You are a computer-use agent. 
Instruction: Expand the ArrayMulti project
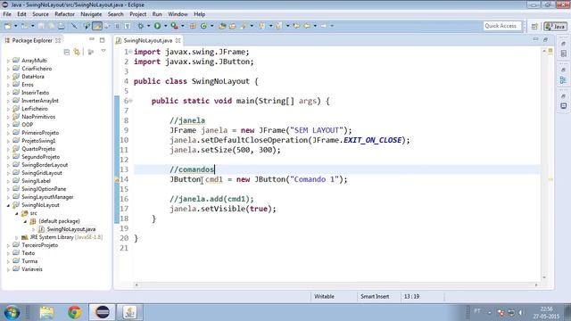(x=8, y=62)
